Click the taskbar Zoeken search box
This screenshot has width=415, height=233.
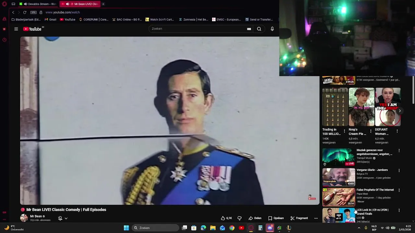pos(156,228)
